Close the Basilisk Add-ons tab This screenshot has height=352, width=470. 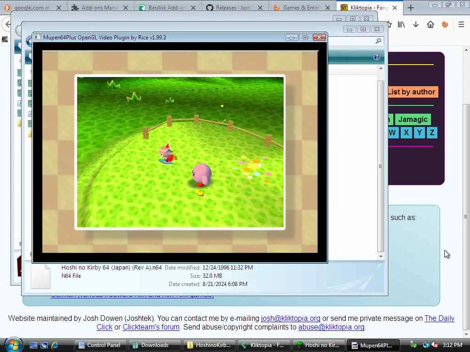[193, 8]
